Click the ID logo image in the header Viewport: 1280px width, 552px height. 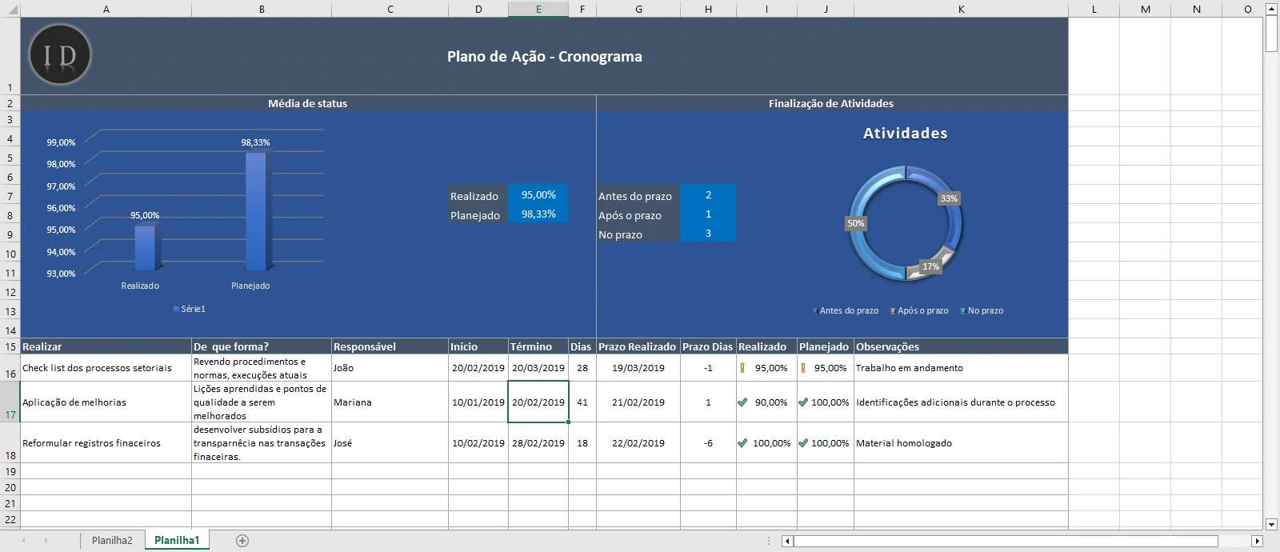pyautogui.click(x=60, y=55)
